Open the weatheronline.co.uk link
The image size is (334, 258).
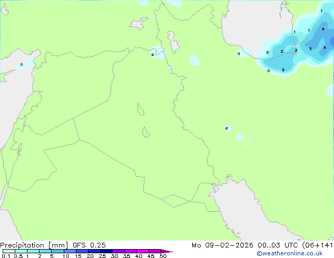(290, 253)
